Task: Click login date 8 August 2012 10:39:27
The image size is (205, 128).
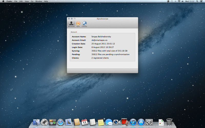Action: click(103, 47)
